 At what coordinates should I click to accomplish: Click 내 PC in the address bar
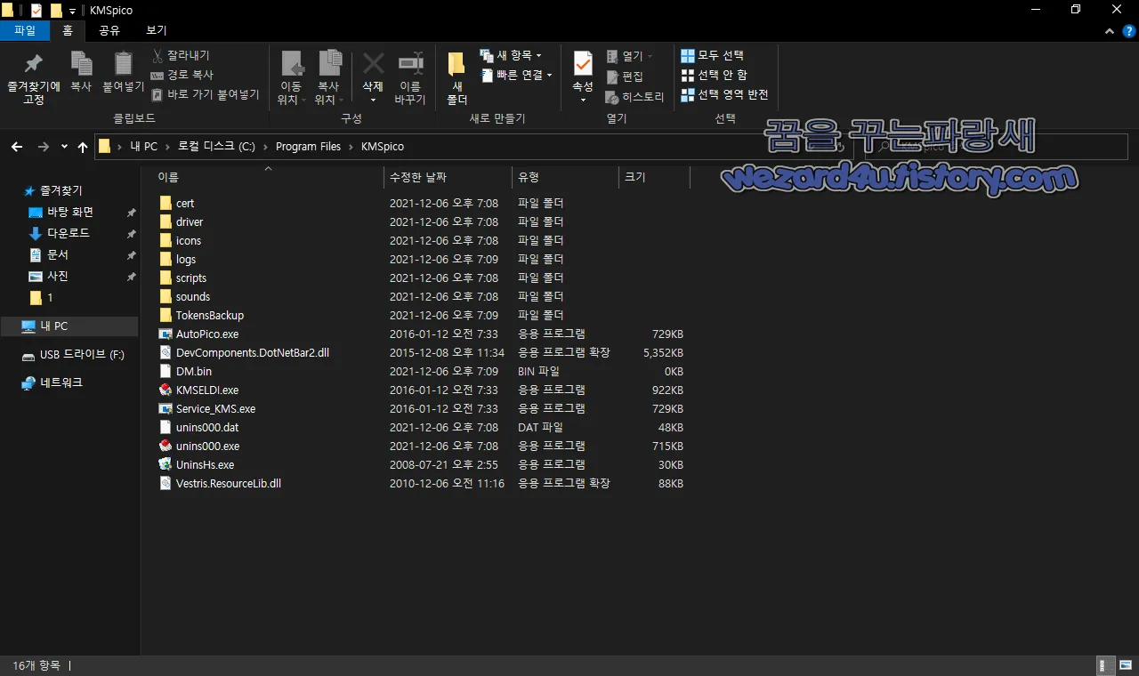point(143,147)
